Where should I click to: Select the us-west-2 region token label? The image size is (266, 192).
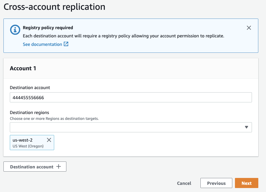coord(23,140)
